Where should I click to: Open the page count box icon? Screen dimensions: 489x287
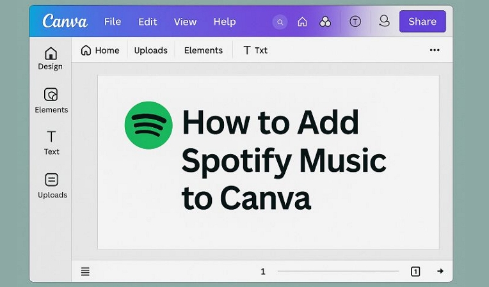(415, 272)
